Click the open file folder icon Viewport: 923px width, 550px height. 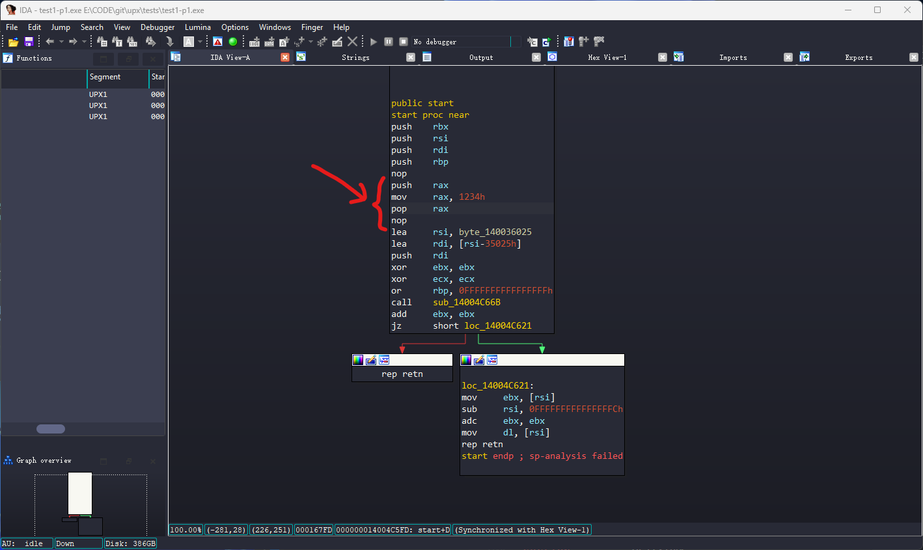tap(13, 42)
